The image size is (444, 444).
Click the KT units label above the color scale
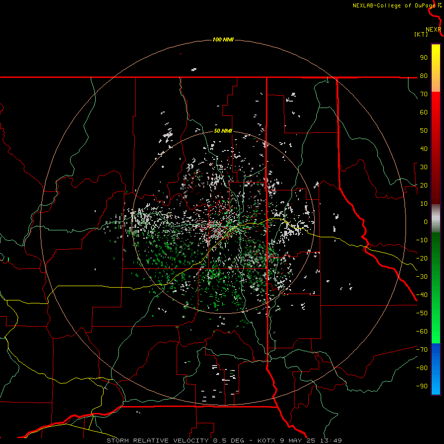421,34
